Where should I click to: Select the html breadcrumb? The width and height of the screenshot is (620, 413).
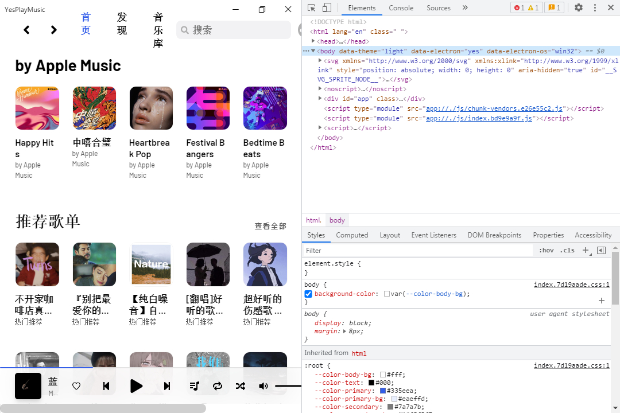313,220
